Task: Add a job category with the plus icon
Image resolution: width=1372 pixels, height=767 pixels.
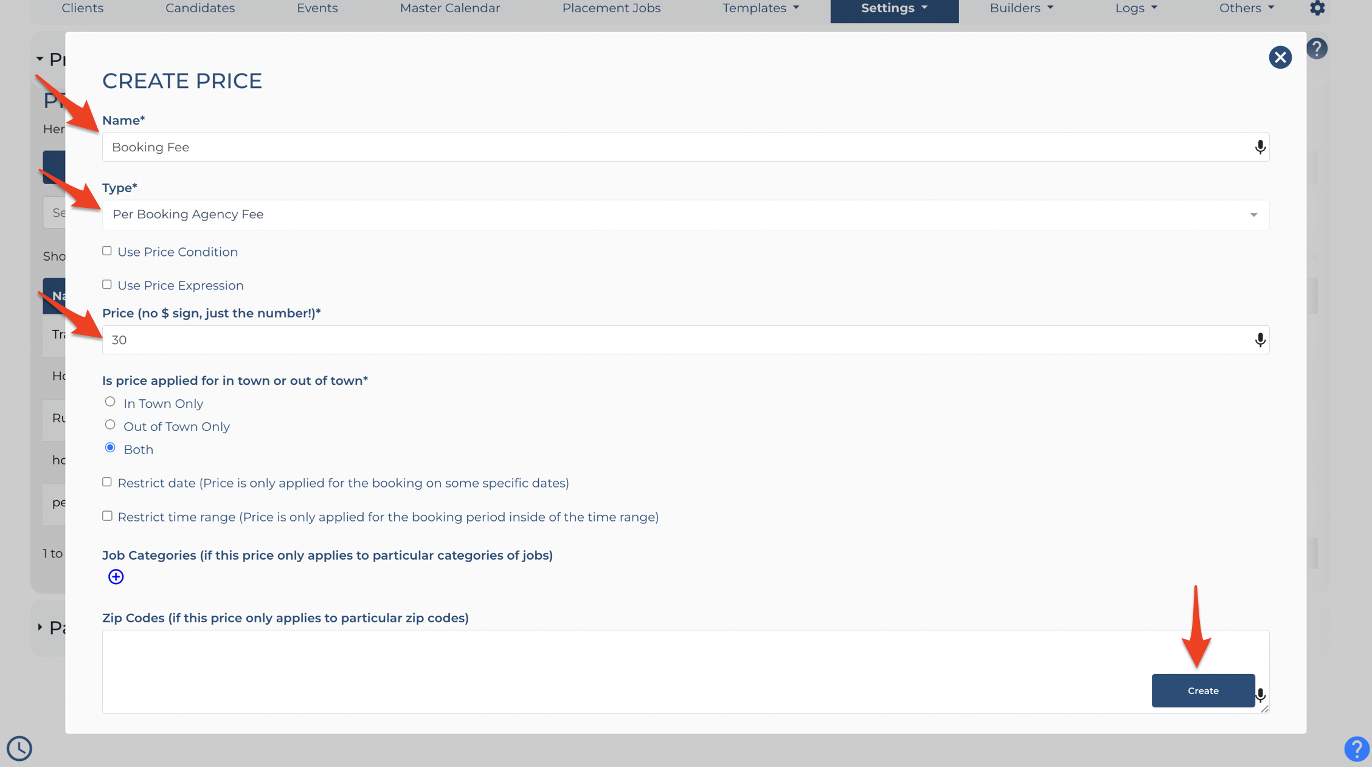Action: click(116, 577)
